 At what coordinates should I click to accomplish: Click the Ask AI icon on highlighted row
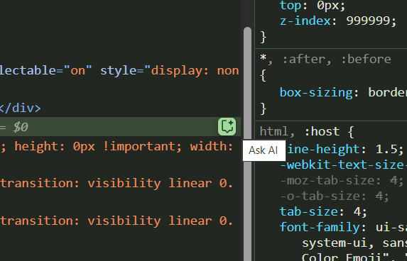[x=227, y=127]
